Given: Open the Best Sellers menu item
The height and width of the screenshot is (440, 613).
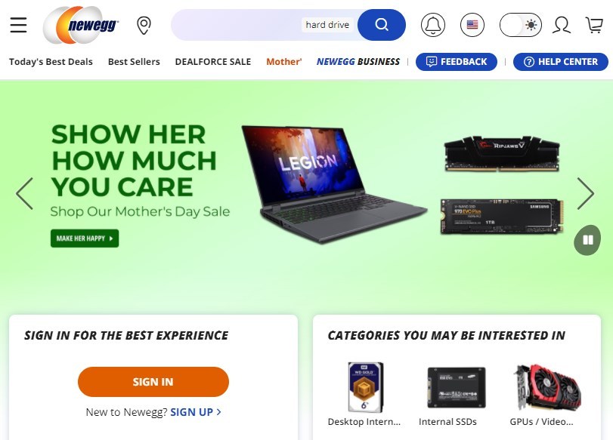Looking at the screenshot, I should (x=134, y=62).
